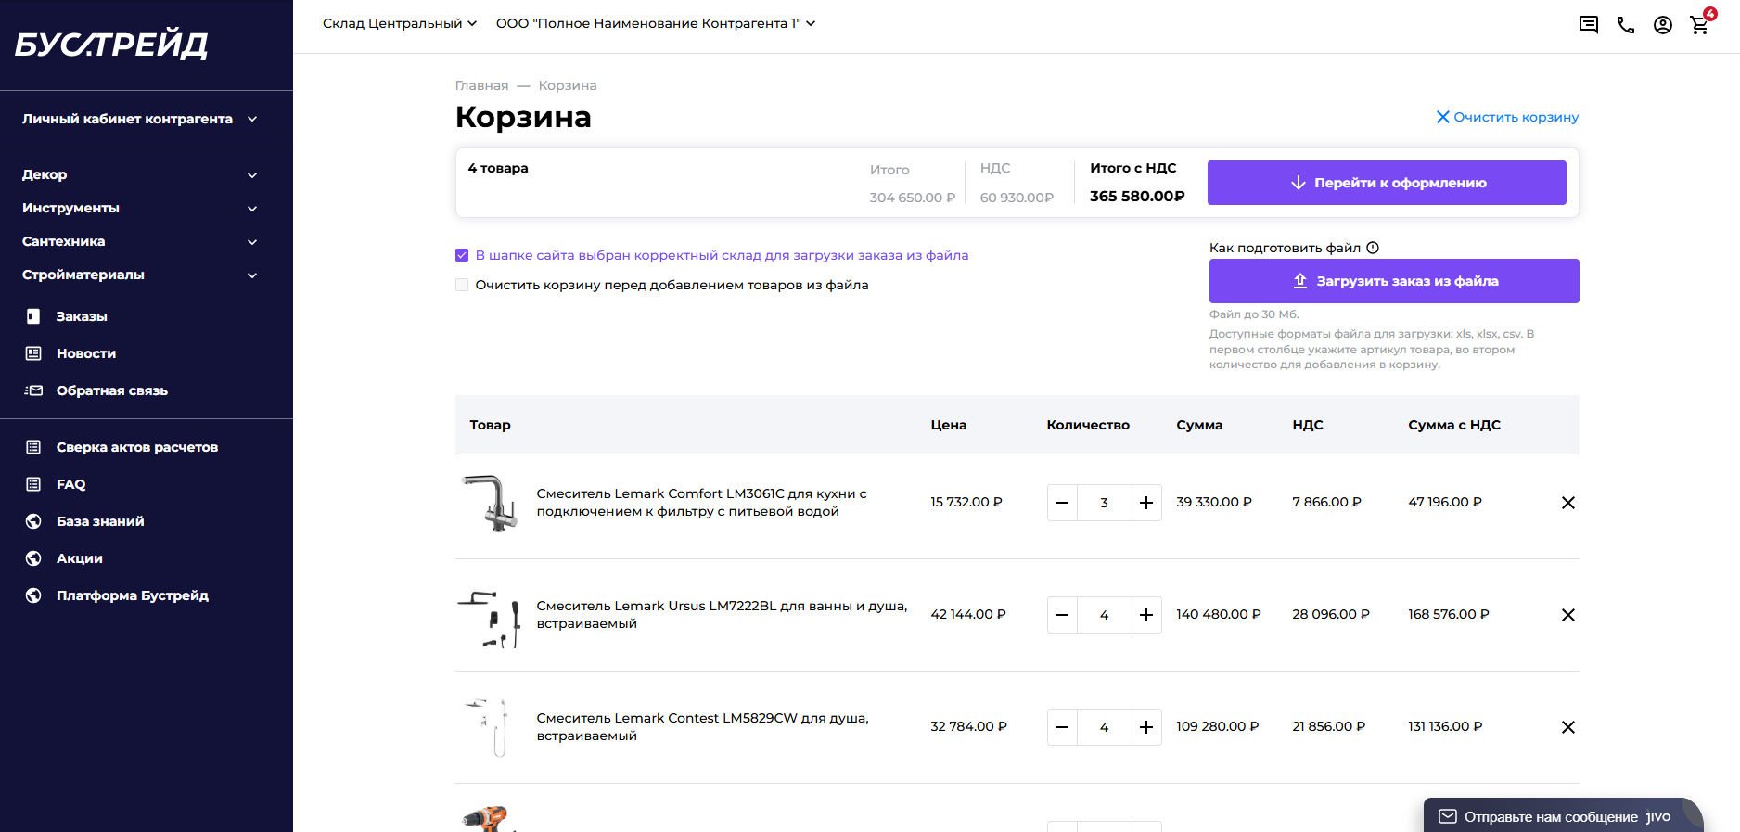Decrease quantity of Lemark Contest LM5829CW

pyautogui.click(x=1062, y=727)
